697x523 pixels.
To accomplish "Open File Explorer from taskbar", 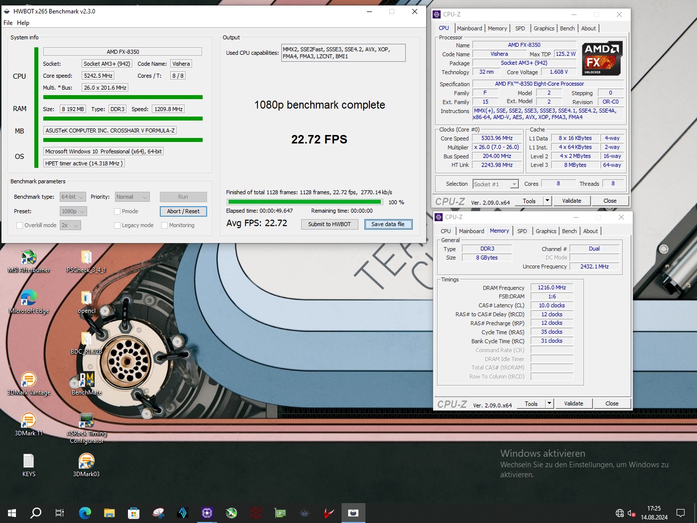I will point(109,513).
